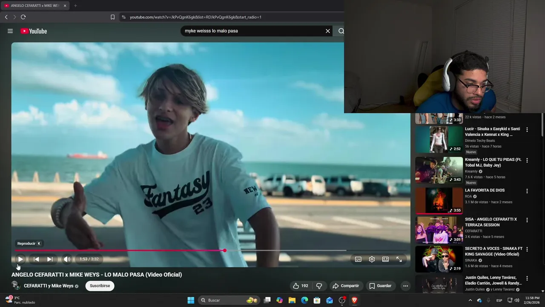Click 'Dimelo Techy Beats' channel name
Image resolution: width=545 pixels, height=307 pixels.
(x=480, y=141)
